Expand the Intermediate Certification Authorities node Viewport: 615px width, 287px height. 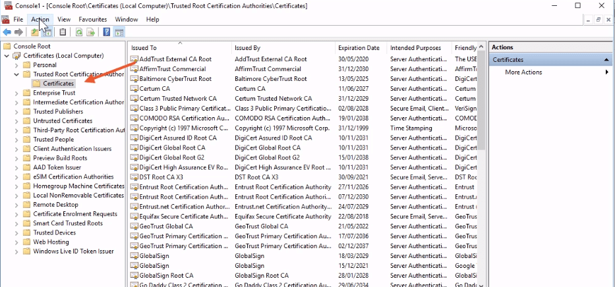pyautogui.click(x=16, y=102)
